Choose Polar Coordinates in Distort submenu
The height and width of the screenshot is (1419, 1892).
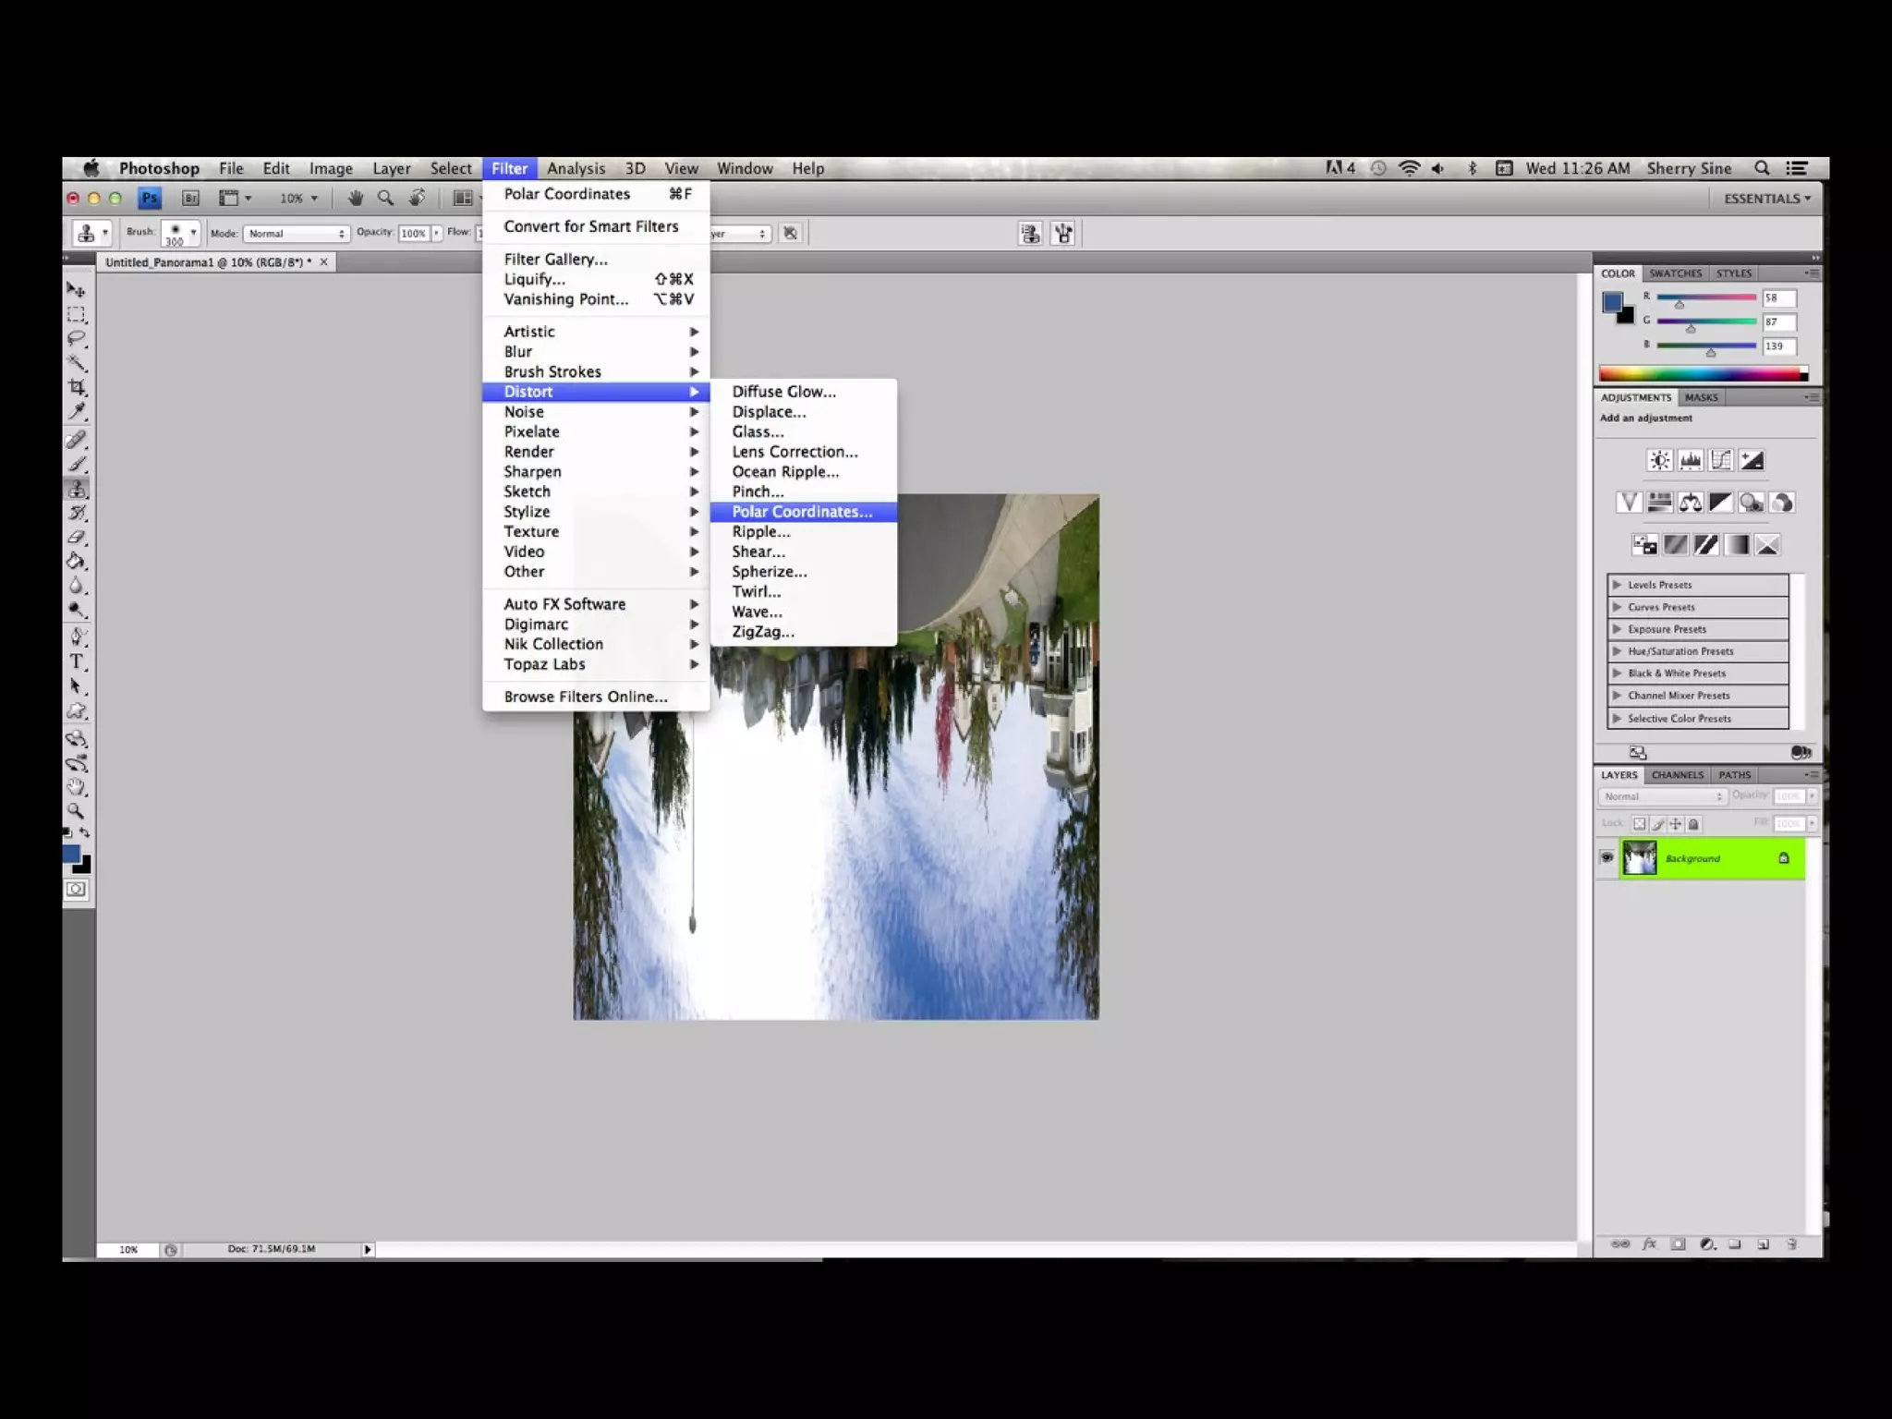pos(801,512)
